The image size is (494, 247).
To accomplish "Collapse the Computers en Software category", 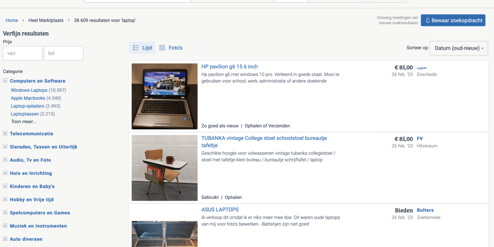I will coord(5,81).
